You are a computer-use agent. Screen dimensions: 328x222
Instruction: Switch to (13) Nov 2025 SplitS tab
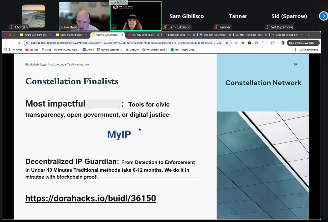pyautogui.click(x=143, y=35)
